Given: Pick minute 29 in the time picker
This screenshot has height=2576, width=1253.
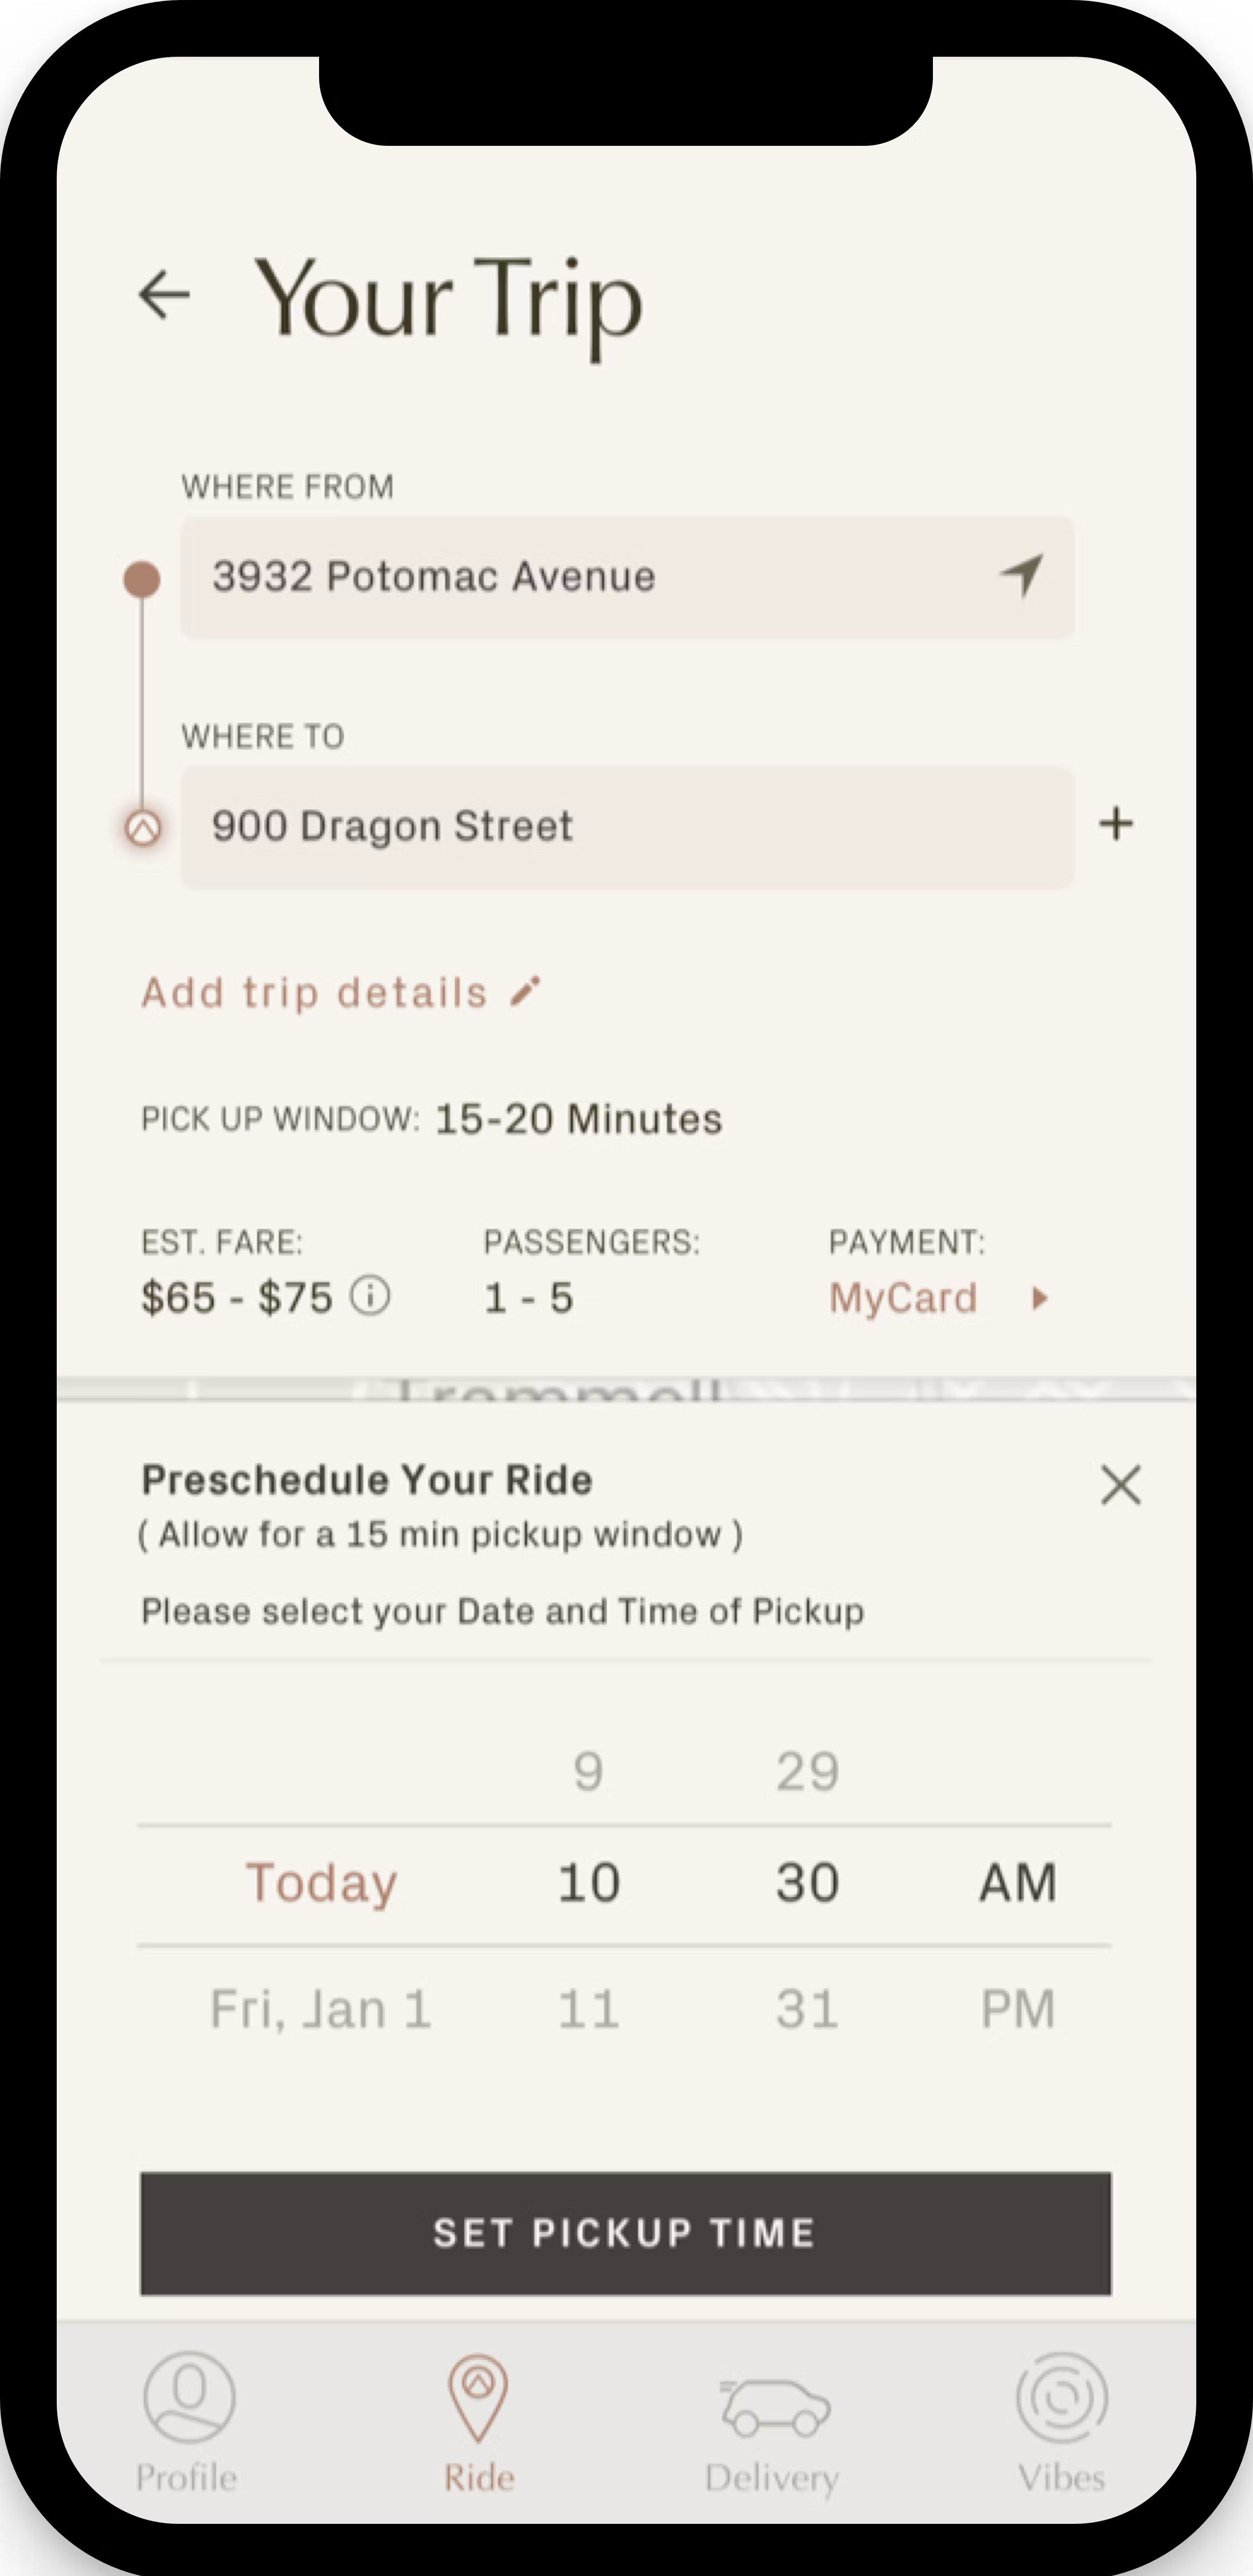Looking at the screenshot, I should tap(807, 1772).
